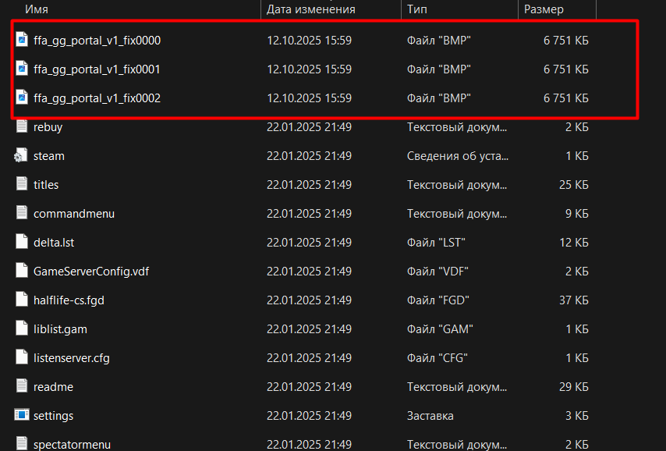Image resolution: width=666 pixels, height=451 pixels.
Task: Select the ffa_gg_portal_v1_fix0001 image icon
Action: click(21, 69)
